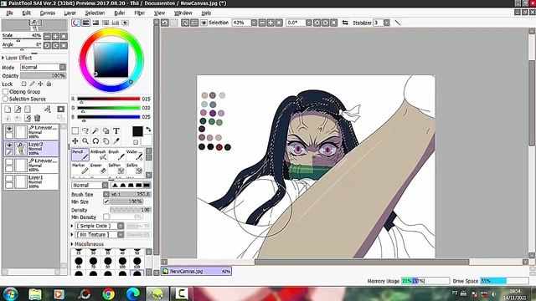Select the Zoom magnifier tool
The height and width of the screenshot is (301, 536).
[85, 141]
